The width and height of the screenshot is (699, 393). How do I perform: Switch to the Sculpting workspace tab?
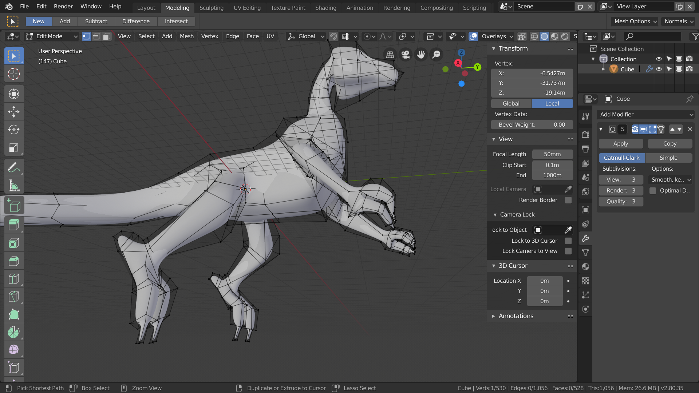pos(212,8)
